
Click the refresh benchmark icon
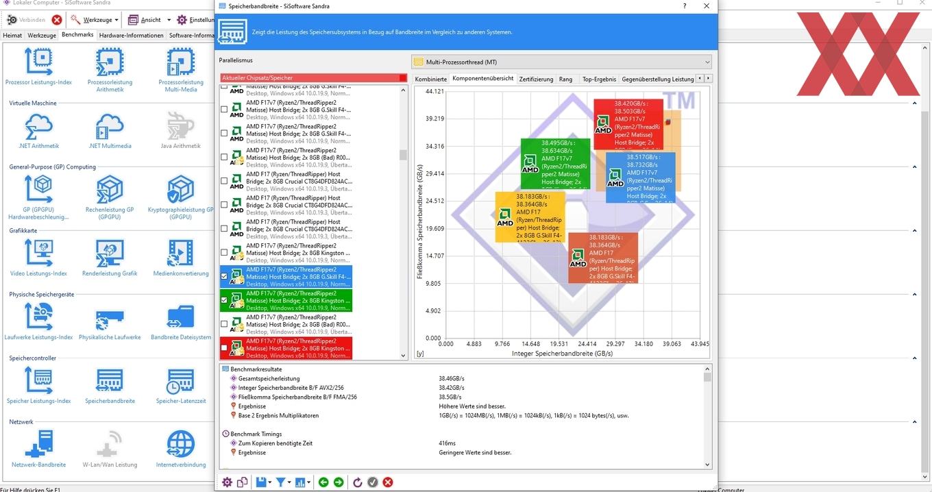click(x=358, y=482)
